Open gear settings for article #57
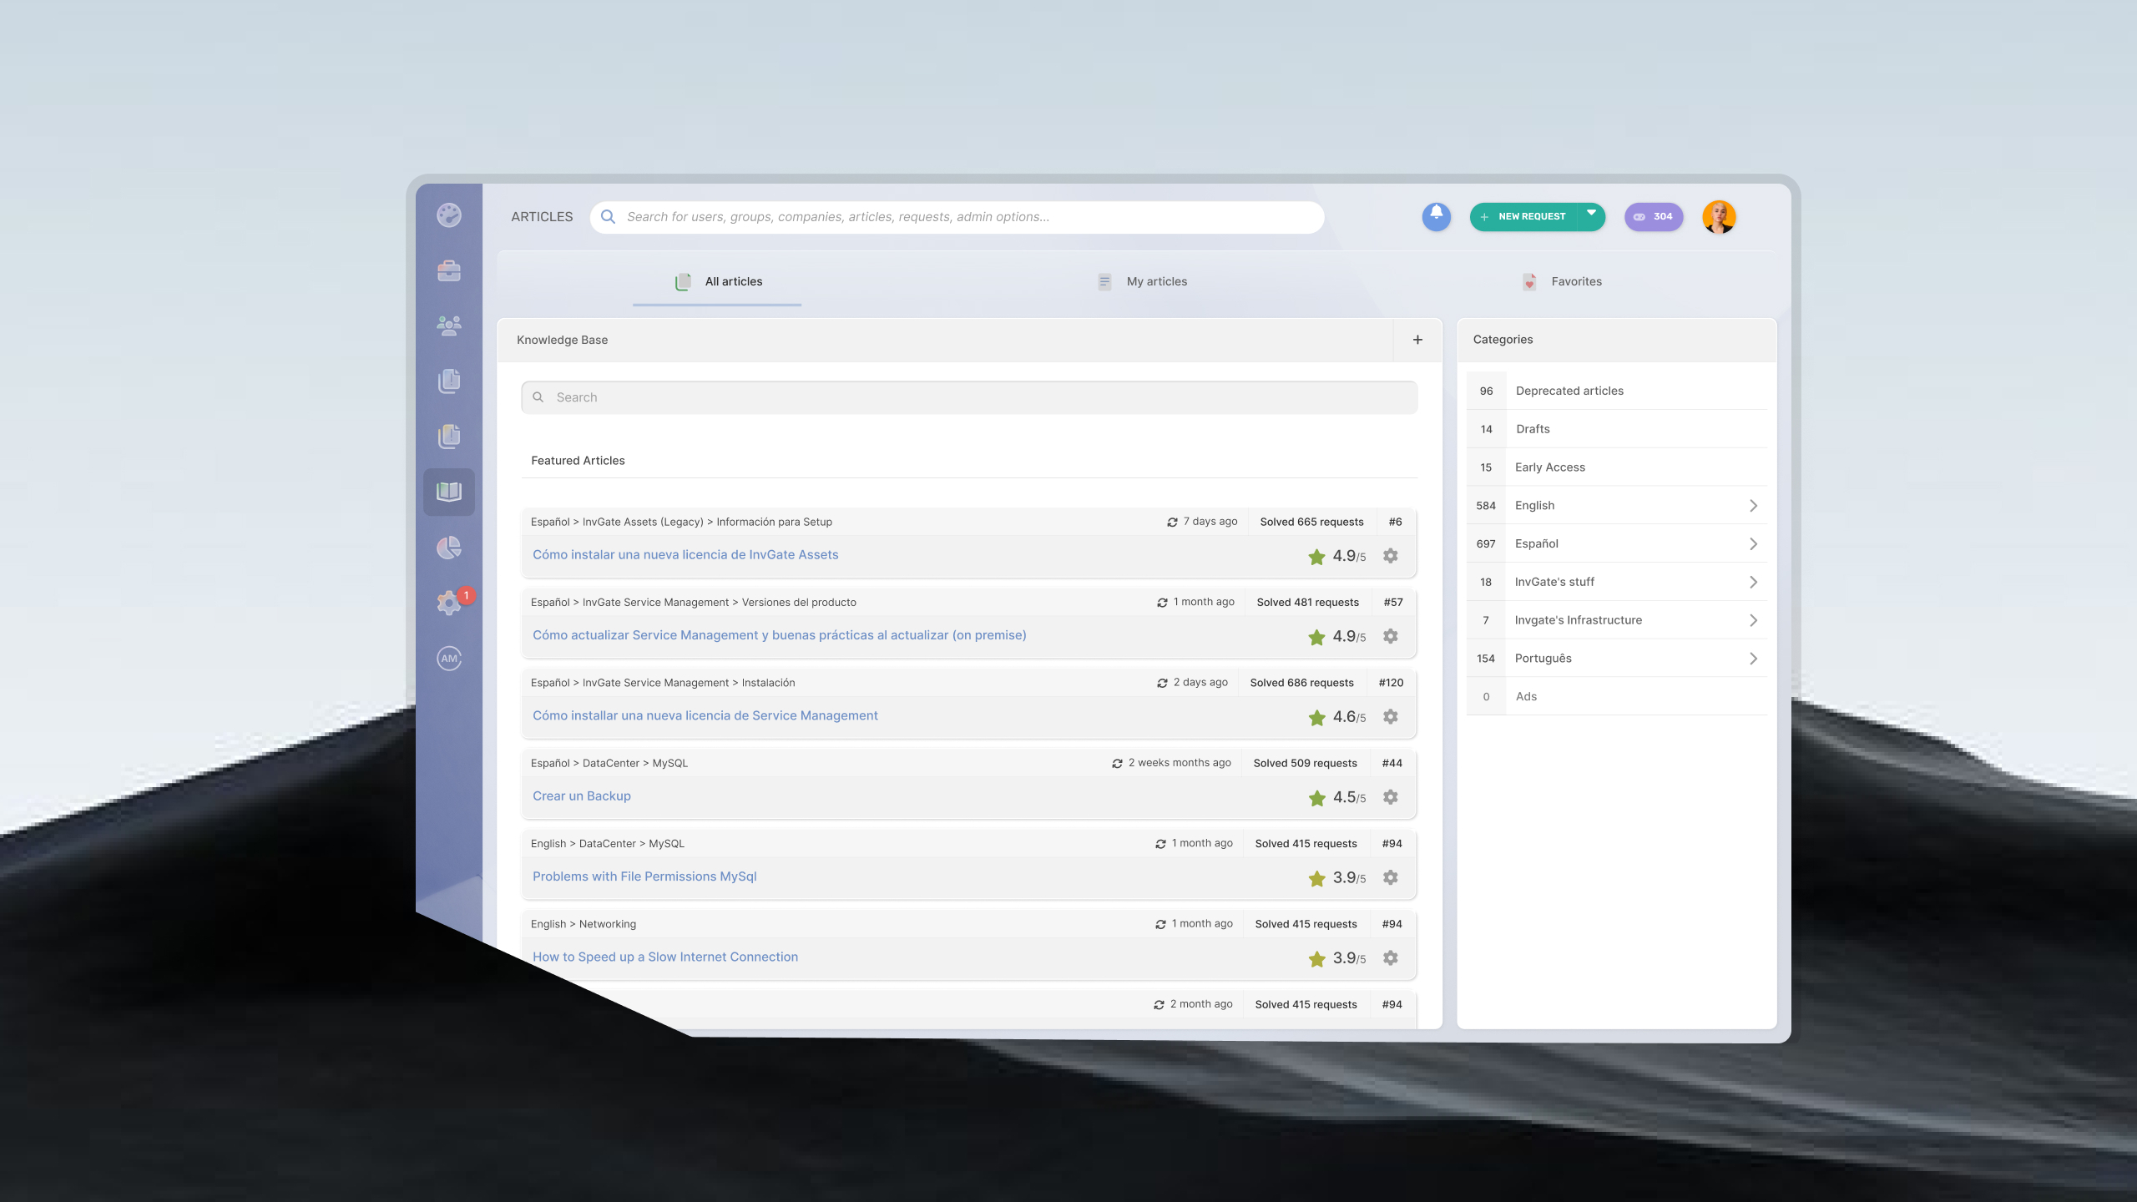This screenshot has height=1202, width=2137. (x=1390, y=636)
